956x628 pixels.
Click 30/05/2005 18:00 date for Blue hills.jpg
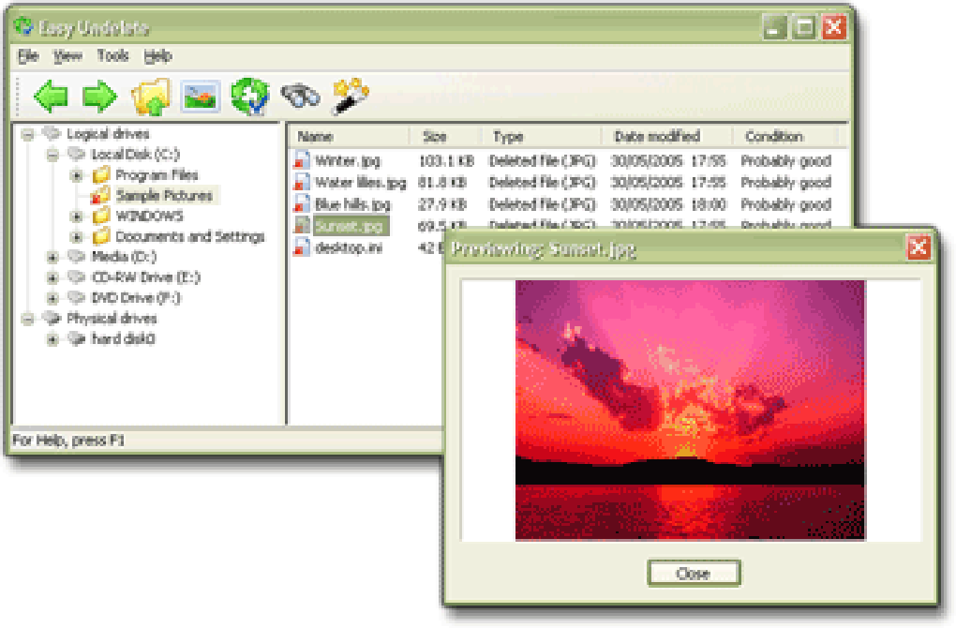coord(668,204)
